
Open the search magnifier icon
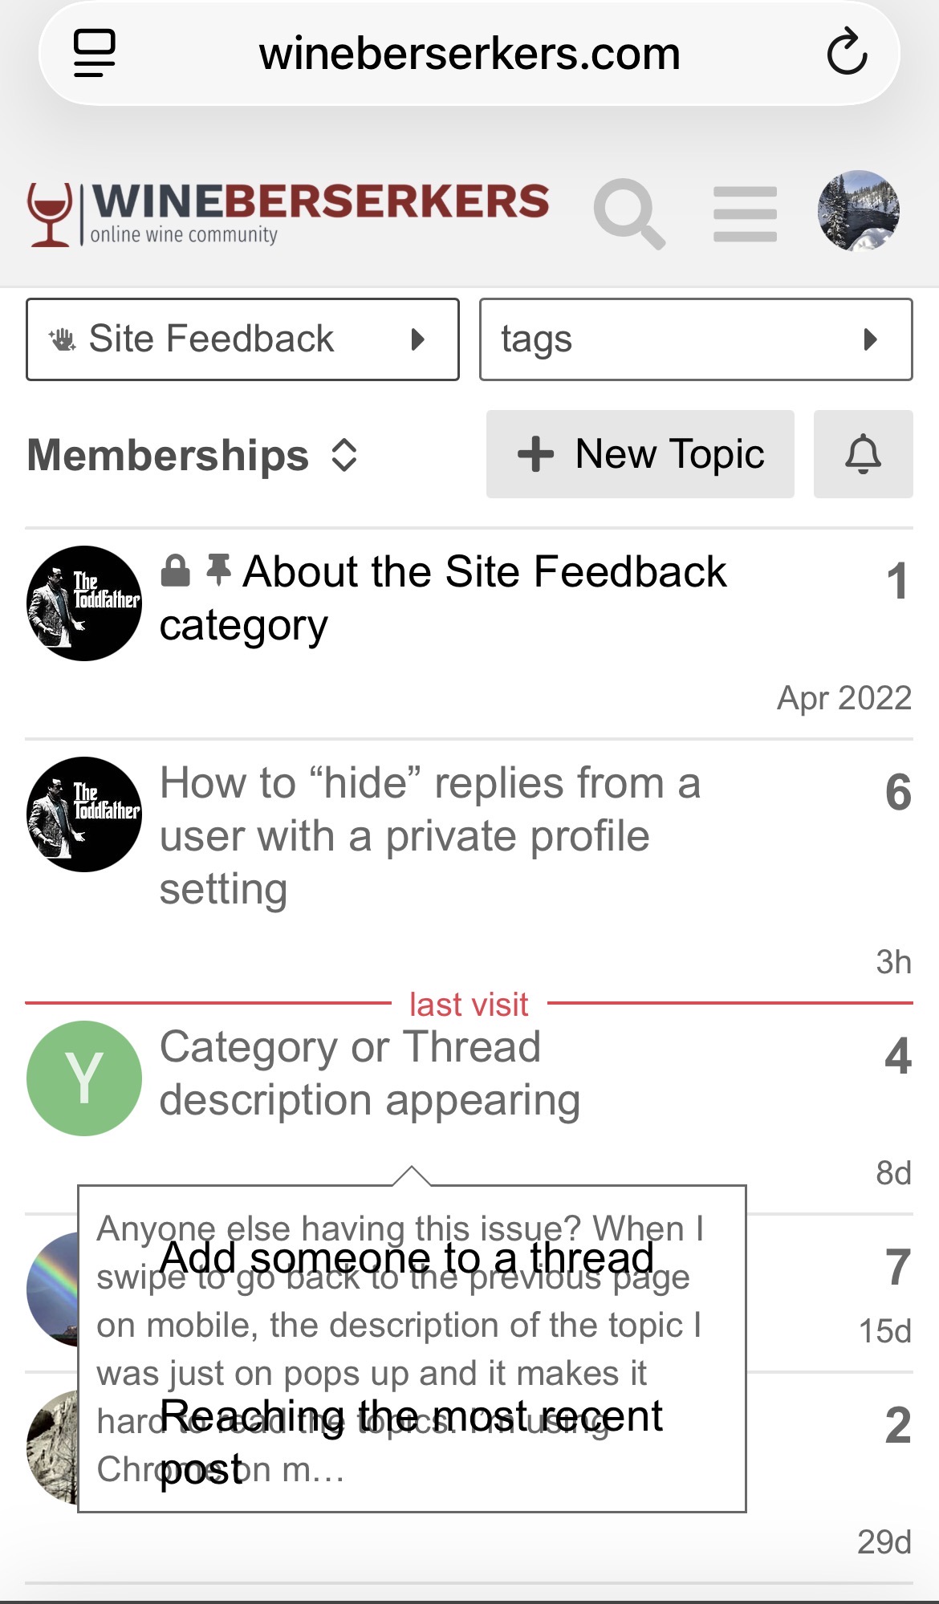coord(629,213)
